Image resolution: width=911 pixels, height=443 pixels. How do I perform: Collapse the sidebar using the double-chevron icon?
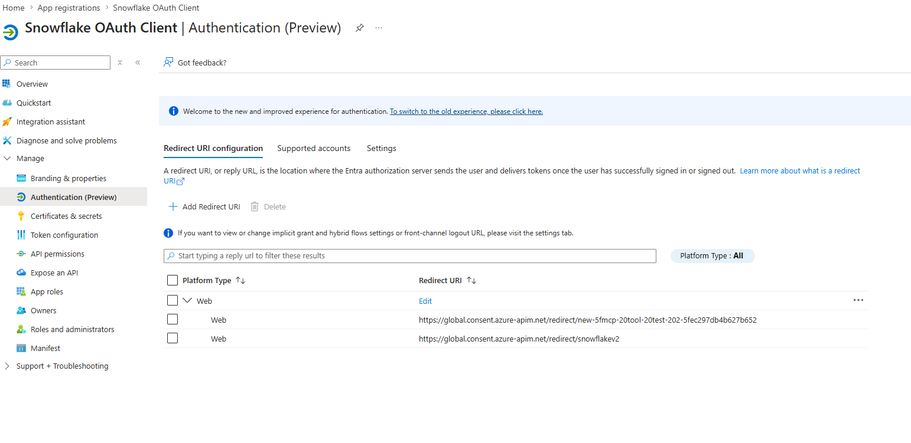(138, 63)
